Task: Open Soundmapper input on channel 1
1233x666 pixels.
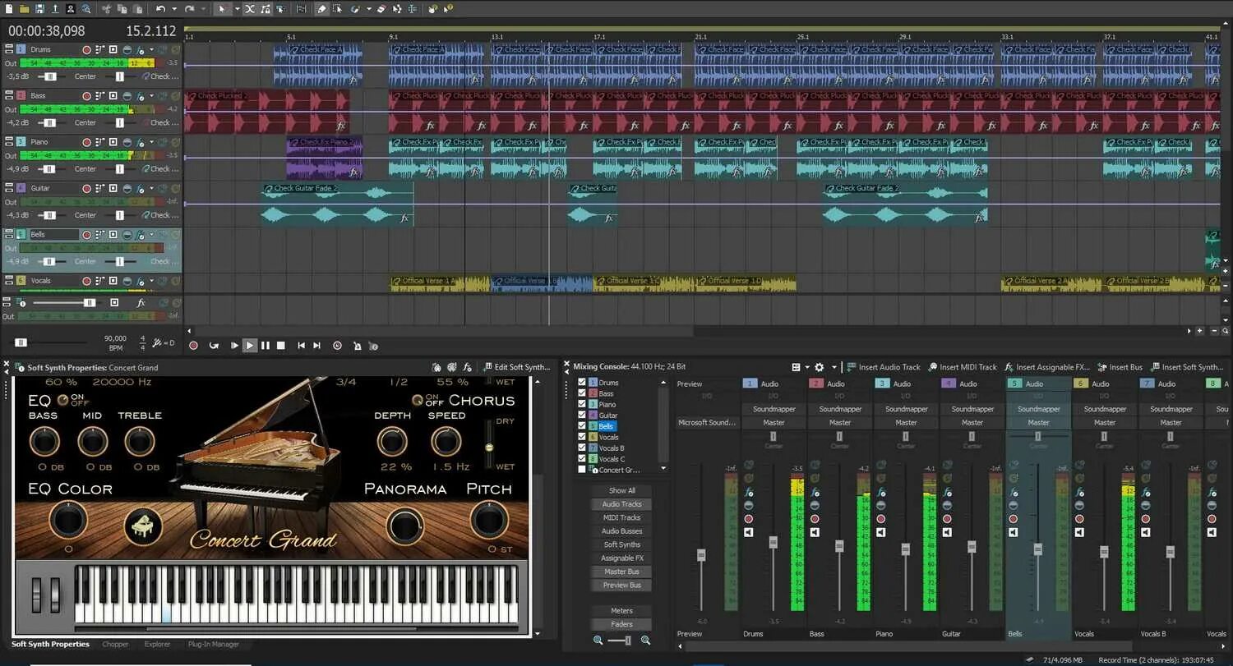Action: coord(774,409)
